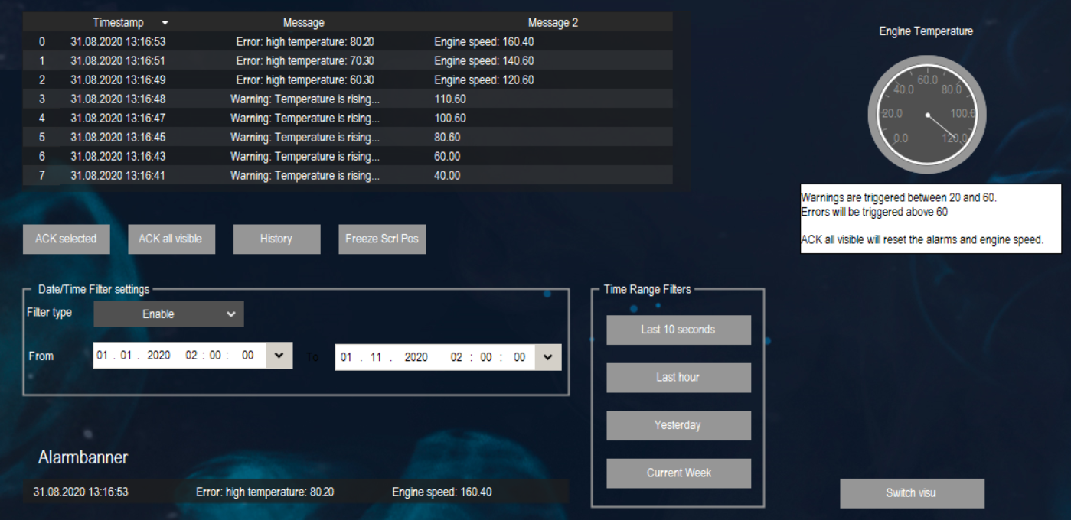Open the Filter type dropdown showing Enable

click(168, 314)
